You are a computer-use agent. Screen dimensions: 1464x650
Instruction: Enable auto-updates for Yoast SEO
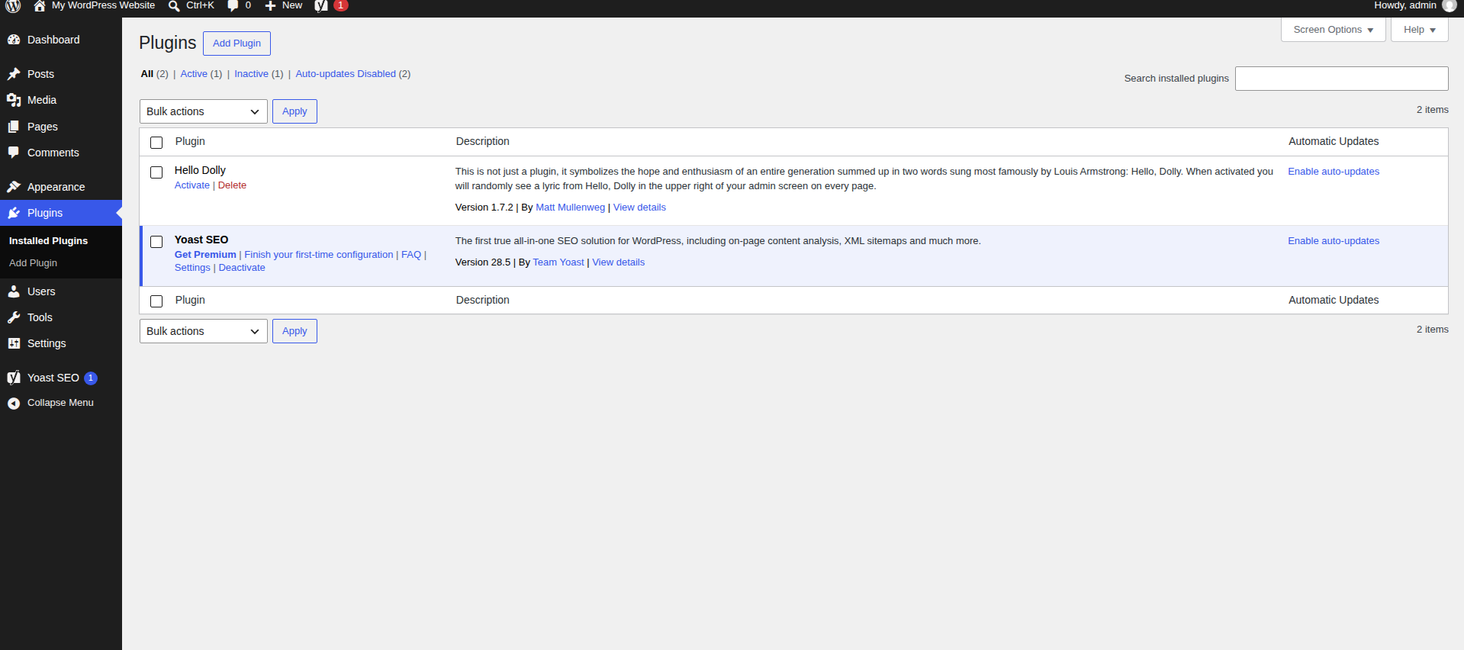1334,241
